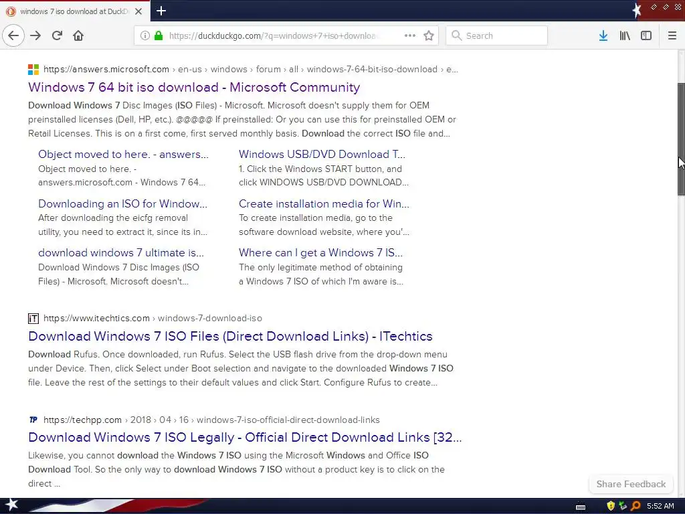Screen dimensions: 685x514
Task: Click techpp.com result URL
Action: (x=211, y=420)
